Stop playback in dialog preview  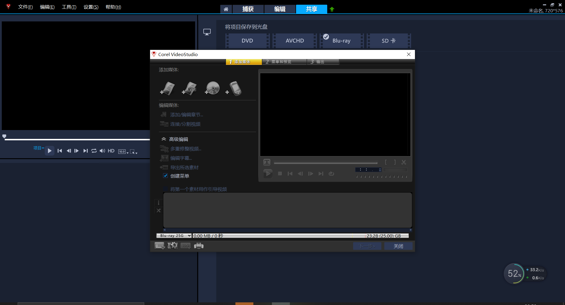coord(280,173)
